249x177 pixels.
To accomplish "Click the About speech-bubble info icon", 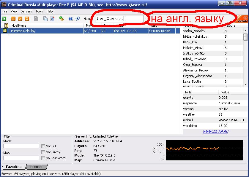I will (x=78, y=19).
